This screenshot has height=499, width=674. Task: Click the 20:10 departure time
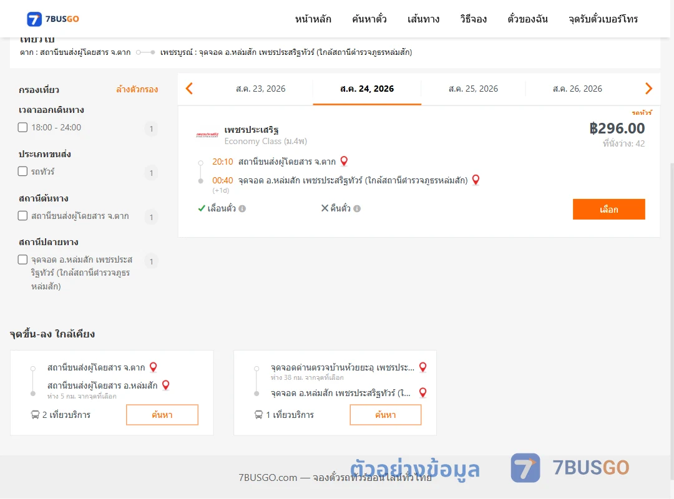pos(222,162)
